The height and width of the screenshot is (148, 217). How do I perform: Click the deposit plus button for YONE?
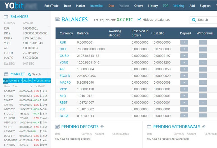pos(184,62)
